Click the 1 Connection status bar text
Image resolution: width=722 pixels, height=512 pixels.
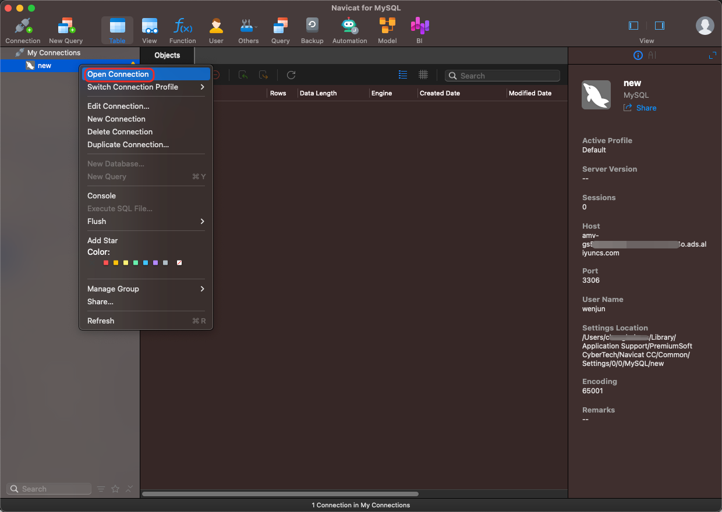361,505
